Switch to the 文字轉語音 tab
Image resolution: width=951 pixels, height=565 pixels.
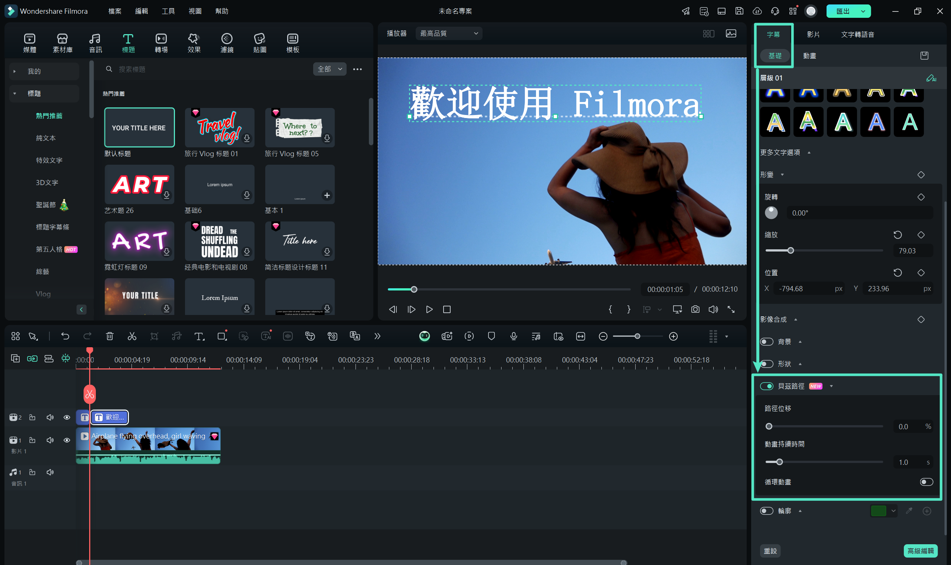[x=858, y=34]
